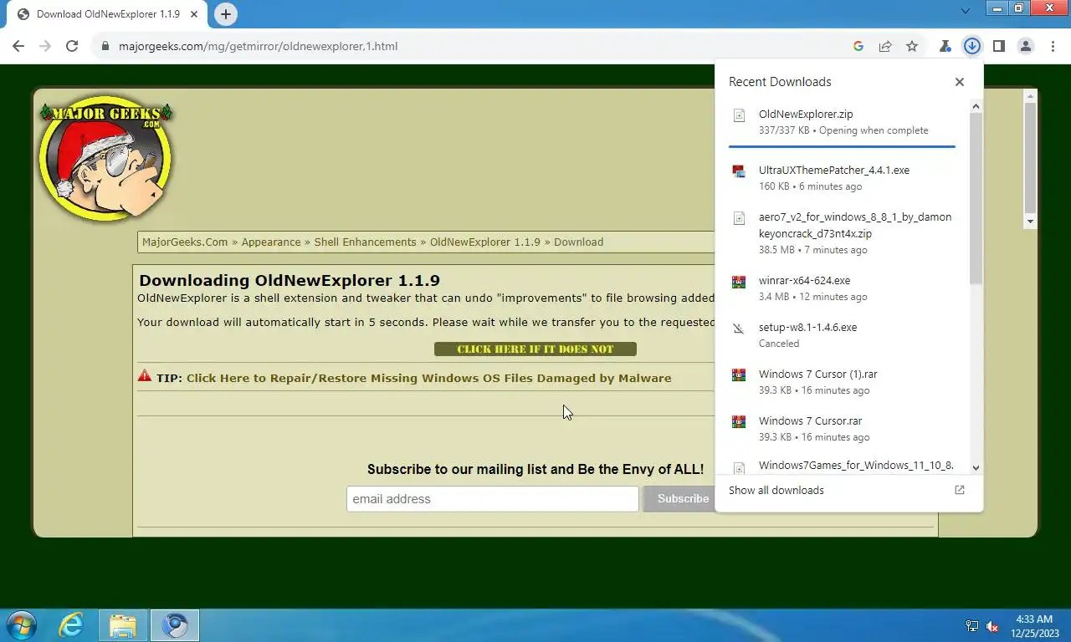This screenshot has width=1071, height=642.
Task: Open Windows7Games_for_Windows_11_10_8 entry
Action: click(x=842, y=465)
